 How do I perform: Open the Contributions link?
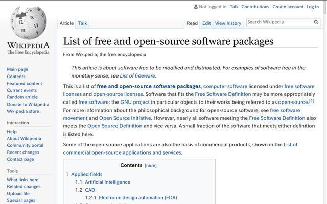255,7
